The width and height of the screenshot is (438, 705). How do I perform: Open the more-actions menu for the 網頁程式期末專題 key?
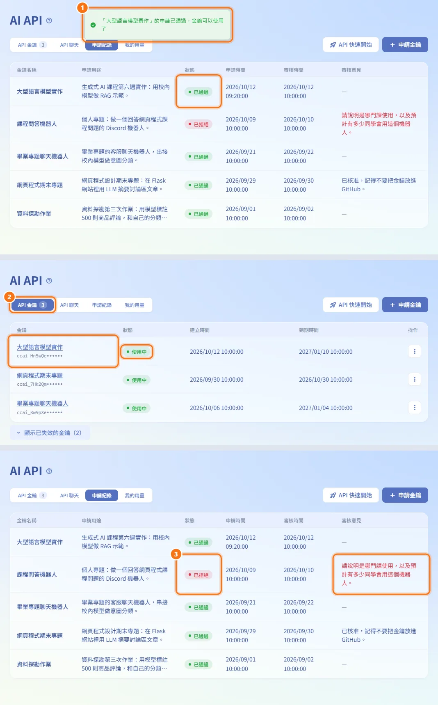point(415,379)
